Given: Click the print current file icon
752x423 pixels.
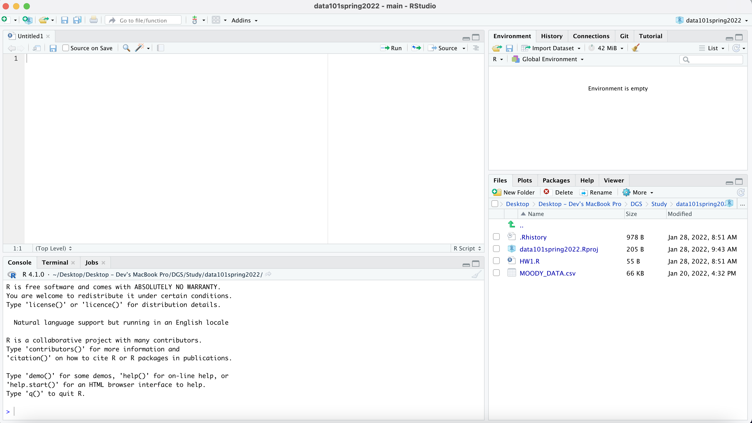Looking at the screenshot, I should 93,20.
